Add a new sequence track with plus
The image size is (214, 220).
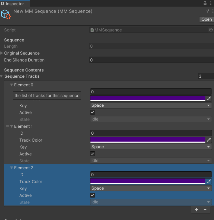(x=196, y=210)
